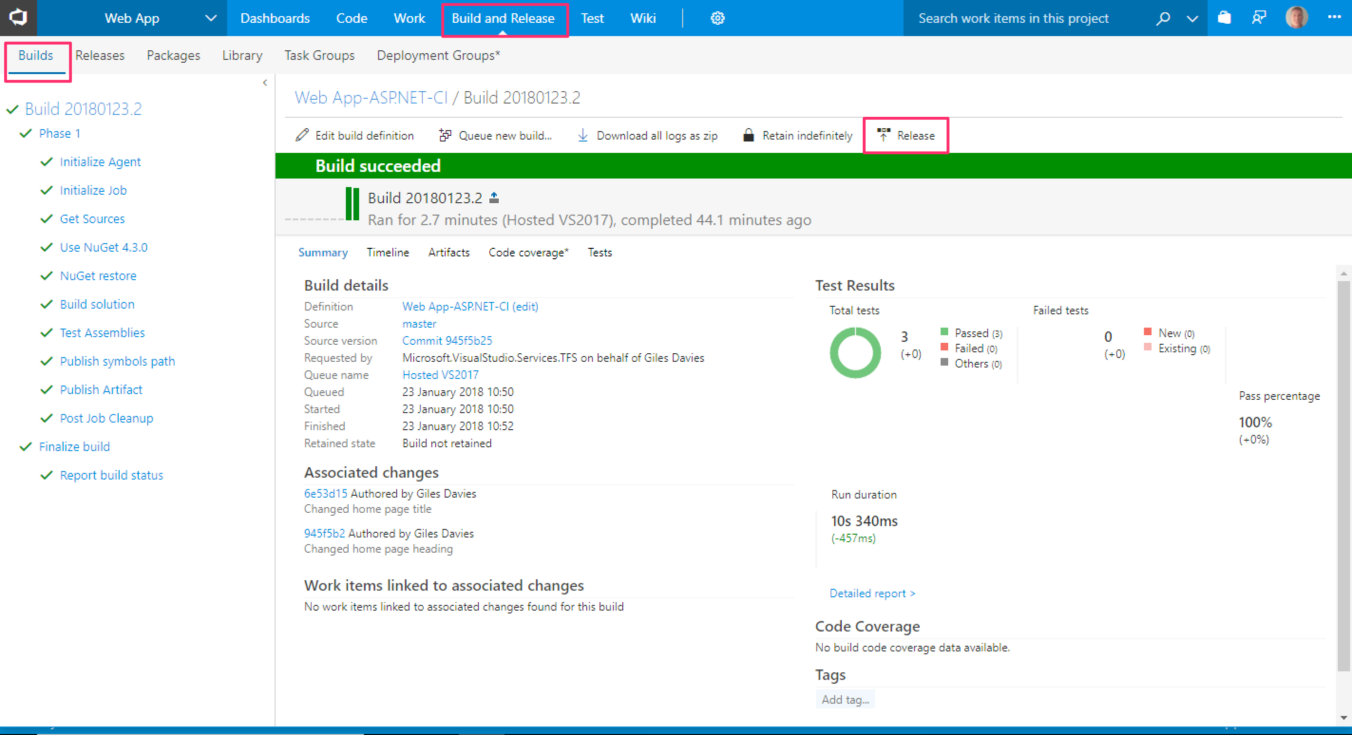Click Download all logs as zip
Viewport: 1352px width, 735px height.
coord(647,135)
